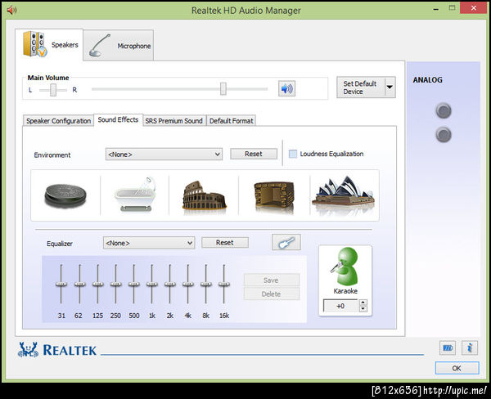Mute speakers with the blue speaker icon
The image size is (491, 399).
click(286, 88)
